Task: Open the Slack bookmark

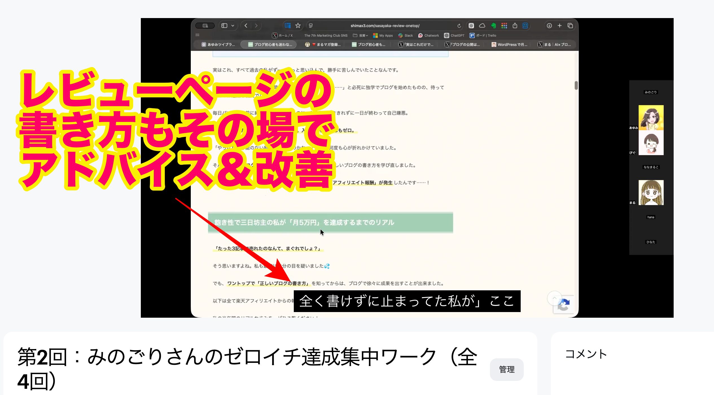Action: 406,36
